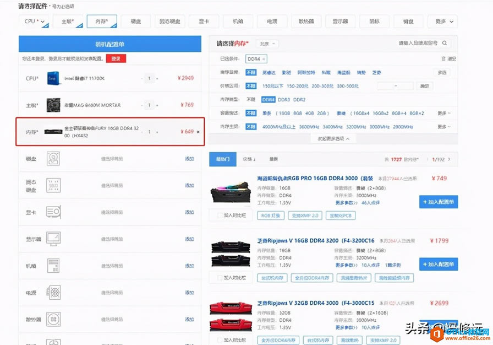This screenshot has width=493, height=345.
Task: Increase quantity of the B460M MORTAR motherboard
Action: tap(157, 105)
